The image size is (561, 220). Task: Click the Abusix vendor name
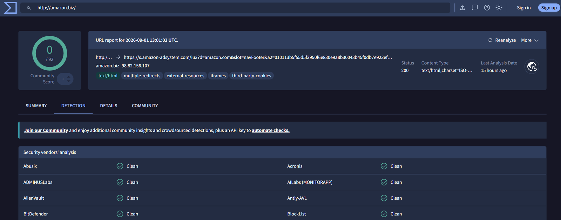pyautogui.click(x=30, y=166)
